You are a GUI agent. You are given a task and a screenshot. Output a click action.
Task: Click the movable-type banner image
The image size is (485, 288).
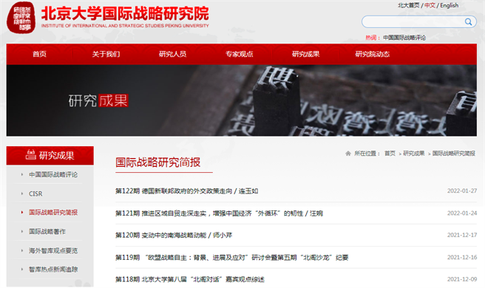(242, 100)
